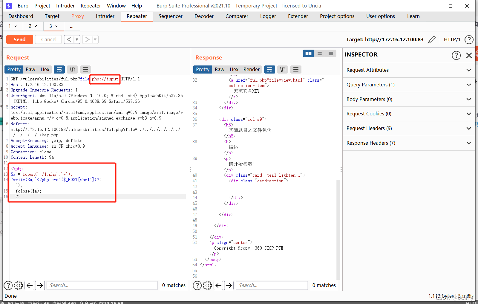478x304 pixels.
Task: Go to previous request in history
Action: pyautogui.click(x=69, y=39)
